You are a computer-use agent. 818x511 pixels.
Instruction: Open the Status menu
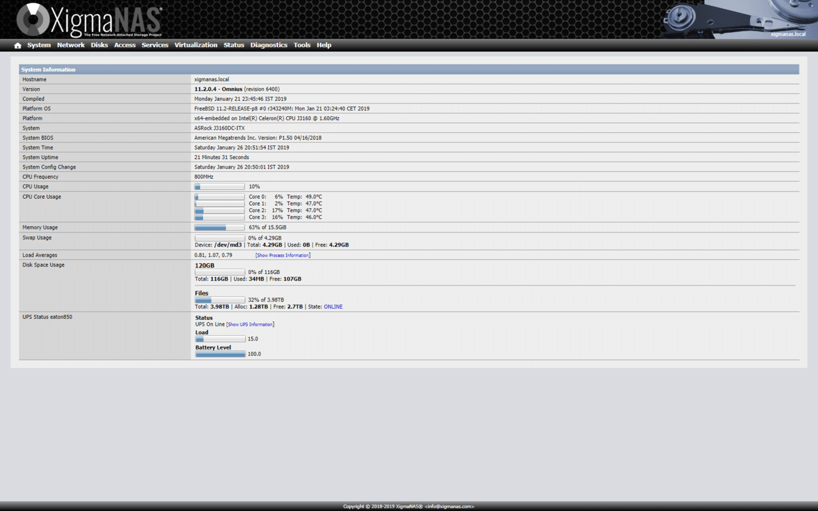tap(233, 45)
